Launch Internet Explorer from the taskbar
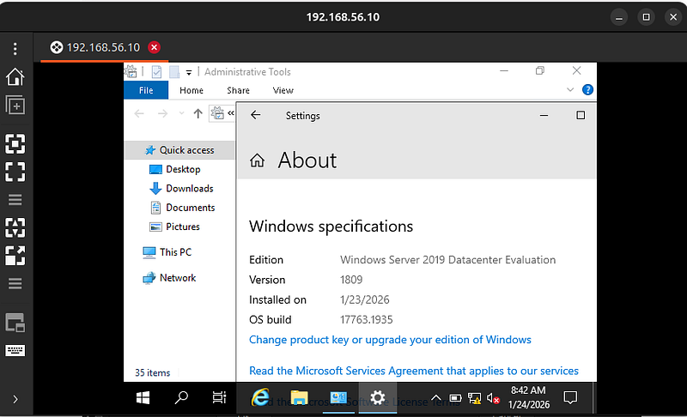 [x=261, y=398]
